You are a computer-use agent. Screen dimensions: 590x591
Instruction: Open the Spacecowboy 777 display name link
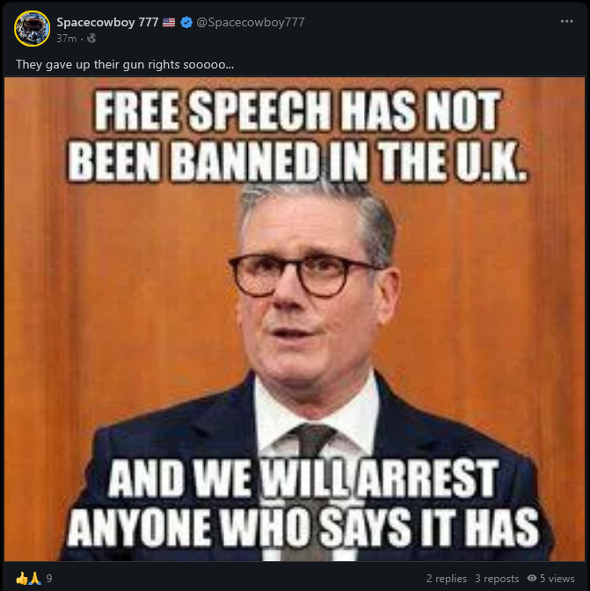pyautogui.click(x=107, y=22)
